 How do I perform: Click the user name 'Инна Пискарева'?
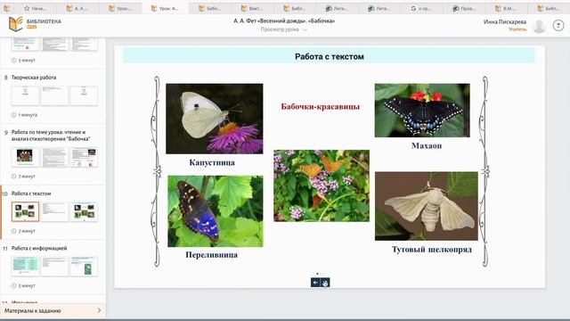(505, 21)
